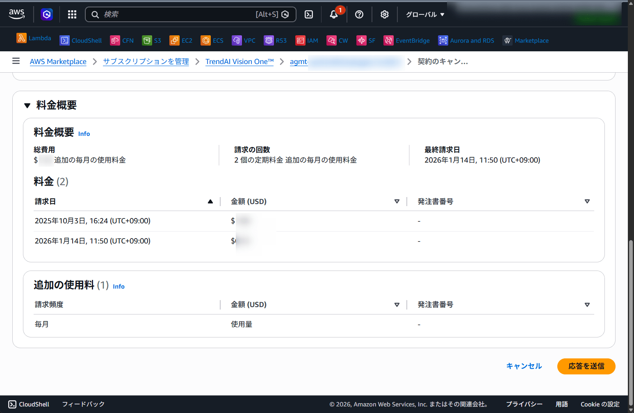The width and height of the screenshot is (634, 413).
Task: Launch CloudShell from top navigation icon
Action: [309, 14]
